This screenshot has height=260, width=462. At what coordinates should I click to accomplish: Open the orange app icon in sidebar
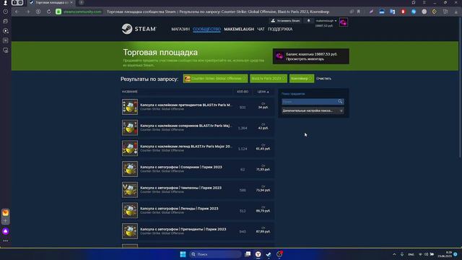5,212
